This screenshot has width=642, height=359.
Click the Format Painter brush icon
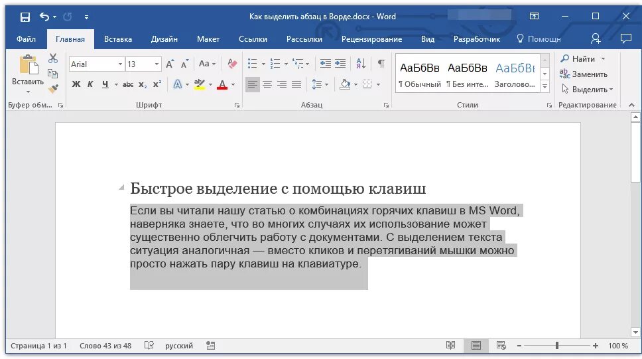tap(53, 88)
